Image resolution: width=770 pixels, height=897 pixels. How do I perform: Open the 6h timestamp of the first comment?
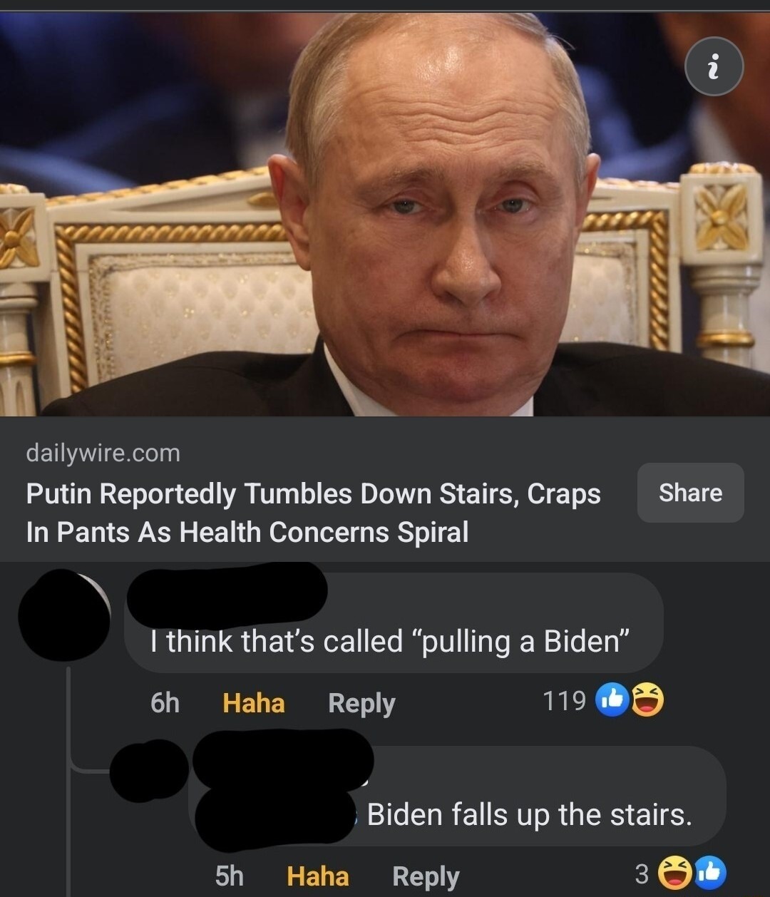tap(165, 703)
